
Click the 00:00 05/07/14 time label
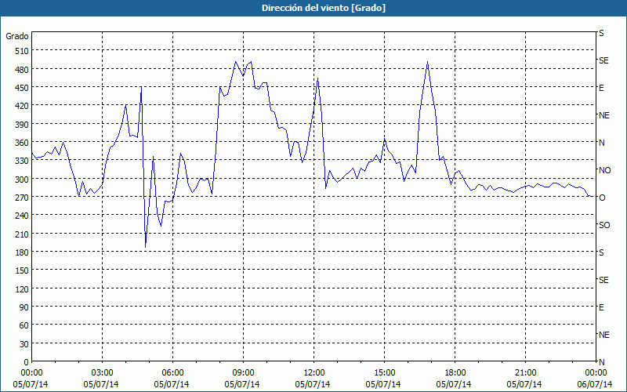coord(31,379)
